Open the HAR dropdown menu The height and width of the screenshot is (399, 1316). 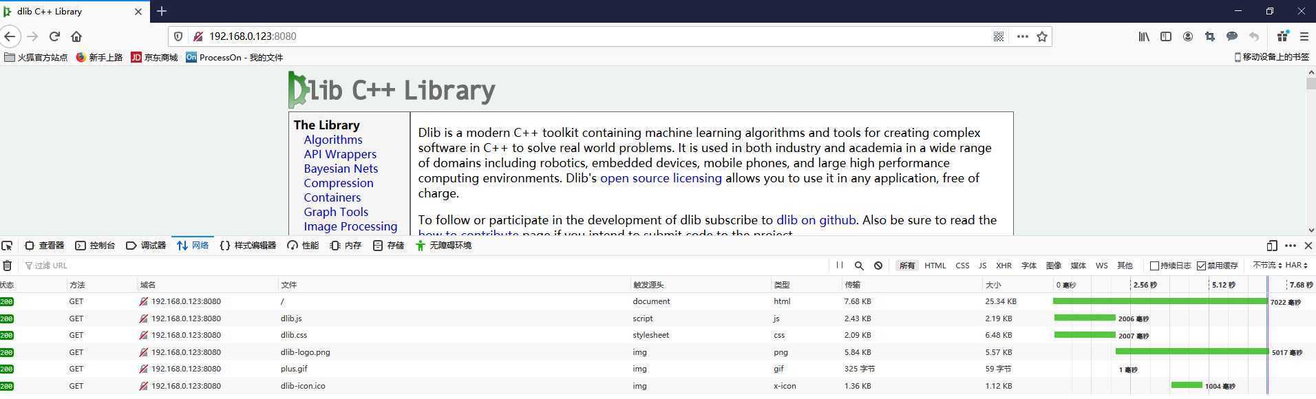tap(1297, 265)
